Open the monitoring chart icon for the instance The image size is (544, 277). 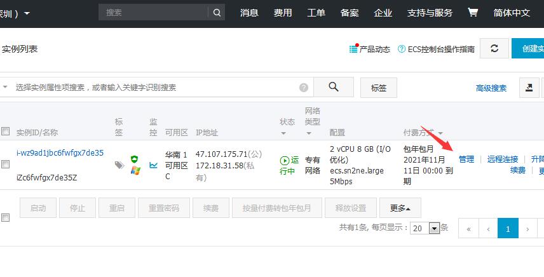153,165
